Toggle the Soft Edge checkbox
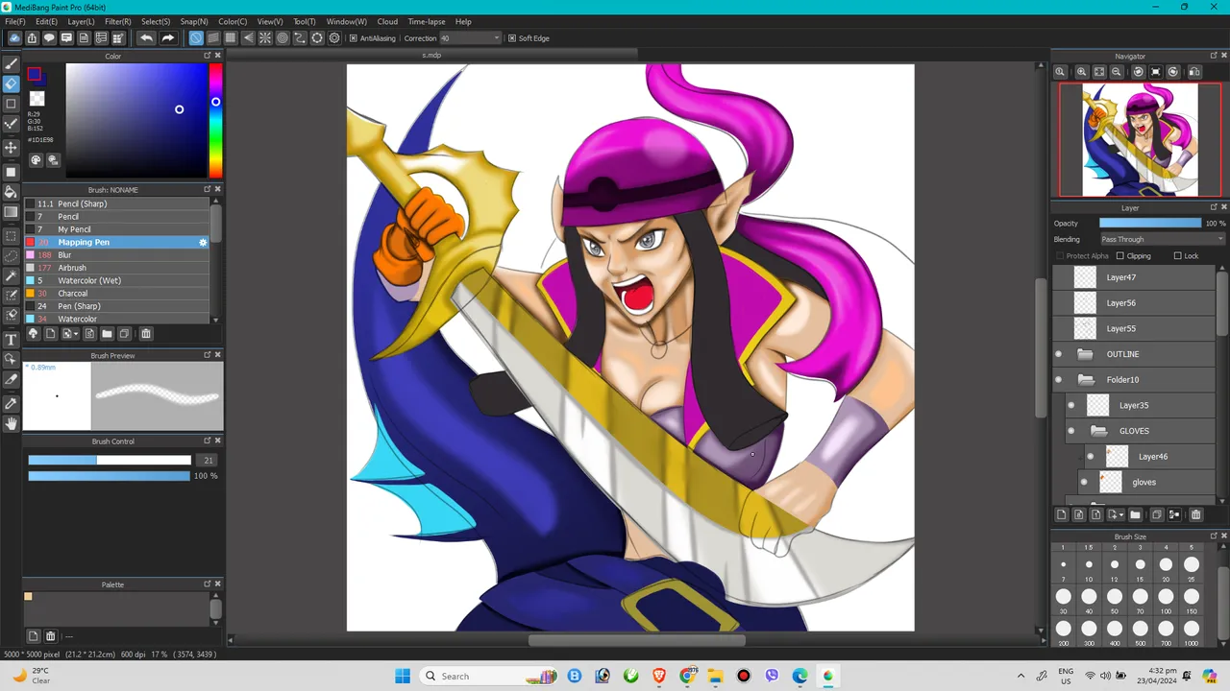 tap(511, 38)
